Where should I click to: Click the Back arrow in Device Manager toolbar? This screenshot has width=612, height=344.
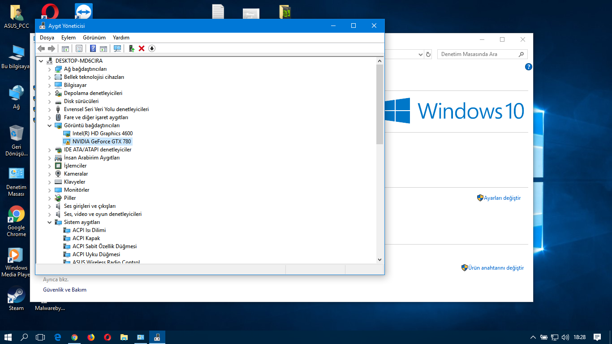pos(41,48)
